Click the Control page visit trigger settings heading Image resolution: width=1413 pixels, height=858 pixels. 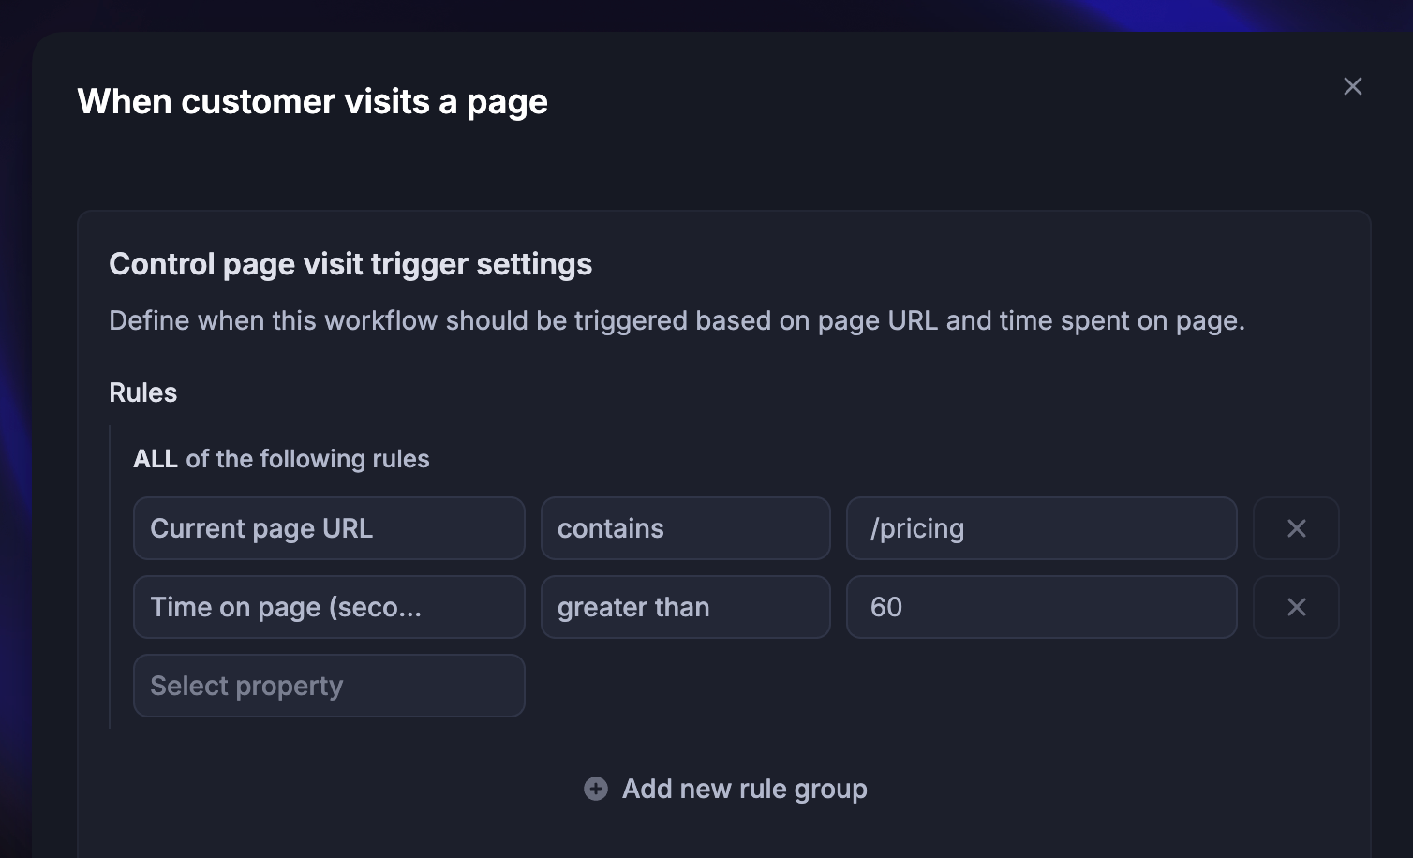click(350, 264)
